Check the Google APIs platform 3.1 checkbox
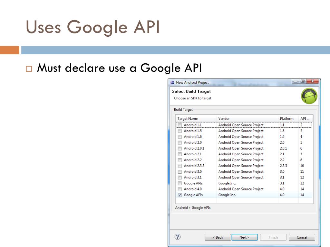The height and width of the screenshot is (247, 330). tap(180, 183)
